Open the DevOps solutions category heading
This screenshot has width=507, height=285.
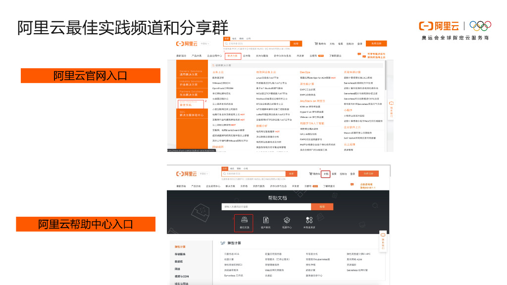pos(305,72)
